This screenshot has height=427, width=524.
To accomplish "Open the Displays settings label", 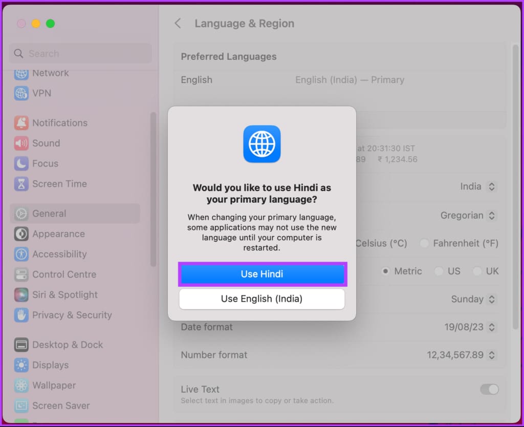I will (51, 365).
